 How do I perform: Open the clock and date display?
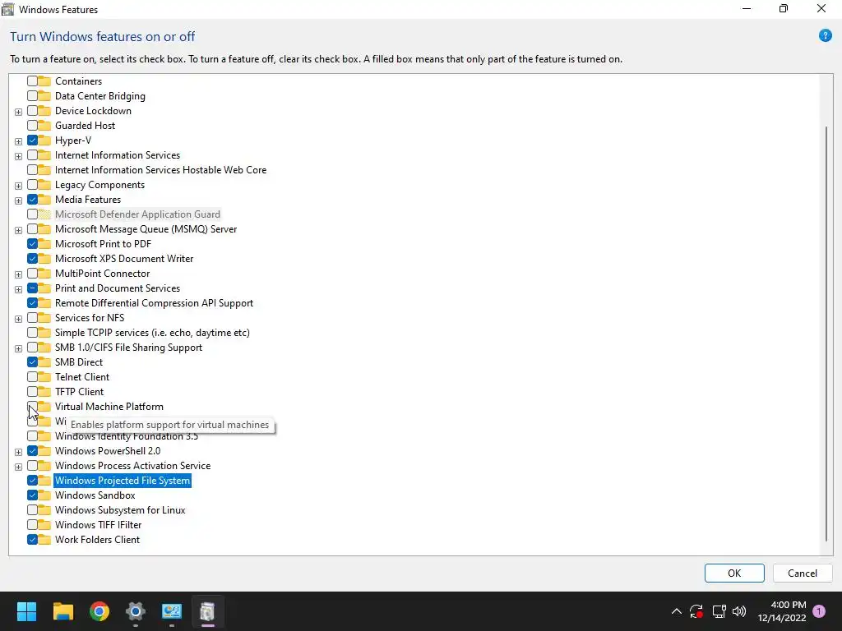(782, 611)
